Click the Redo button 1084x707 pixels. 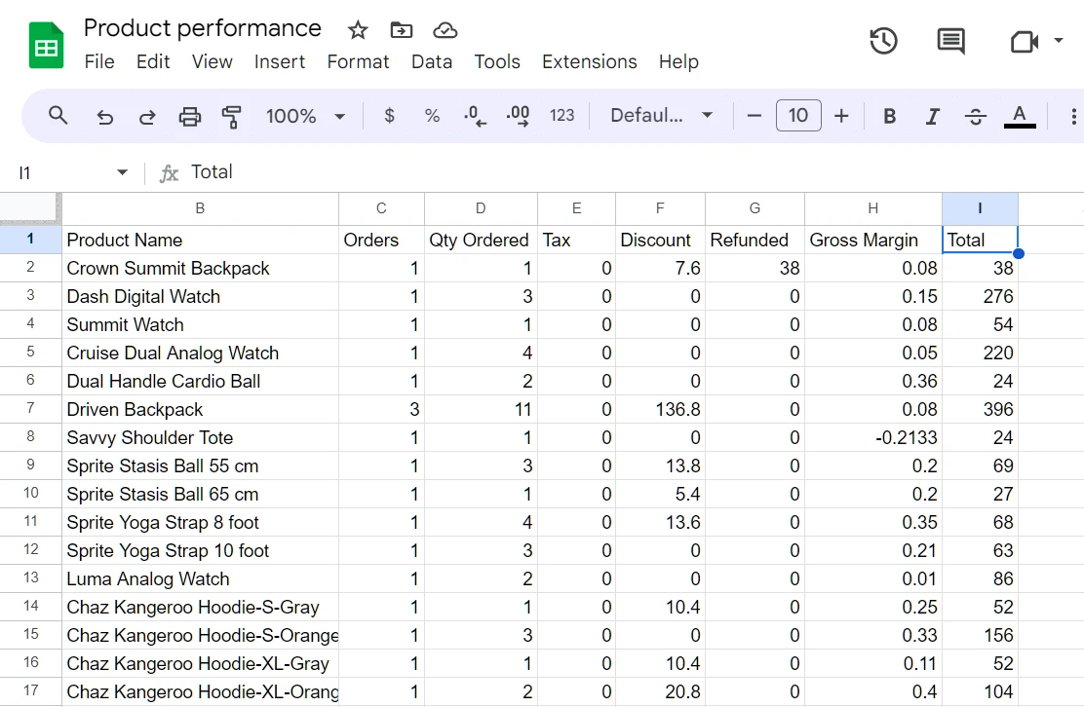coord(147,115)
